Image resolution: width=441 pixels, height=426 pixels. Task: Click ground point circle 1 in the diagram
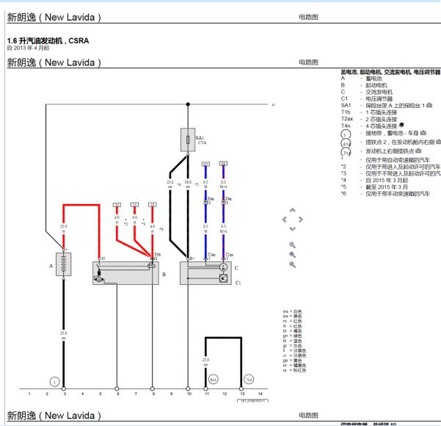54,382
